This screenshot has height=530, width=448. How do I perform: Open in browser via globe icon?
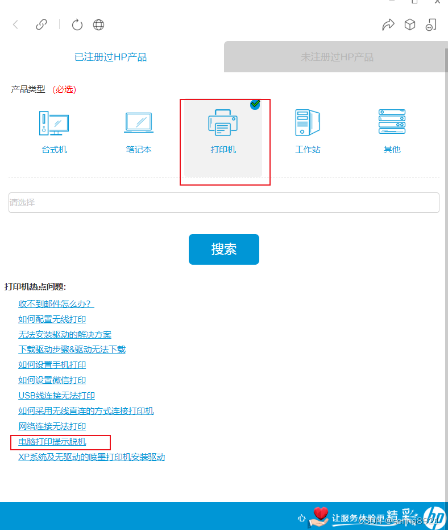[98, 24]
